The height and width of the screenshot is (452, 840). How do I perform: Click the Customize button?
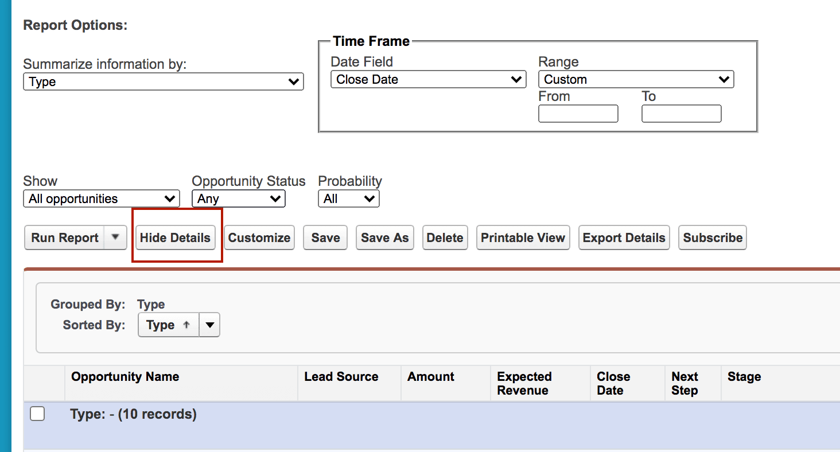[259, 237]
